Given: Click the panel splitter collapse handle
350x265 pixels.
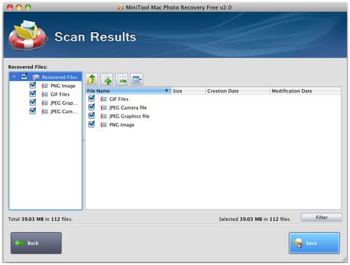Looking at the screenshot, I should pos(84,141).
